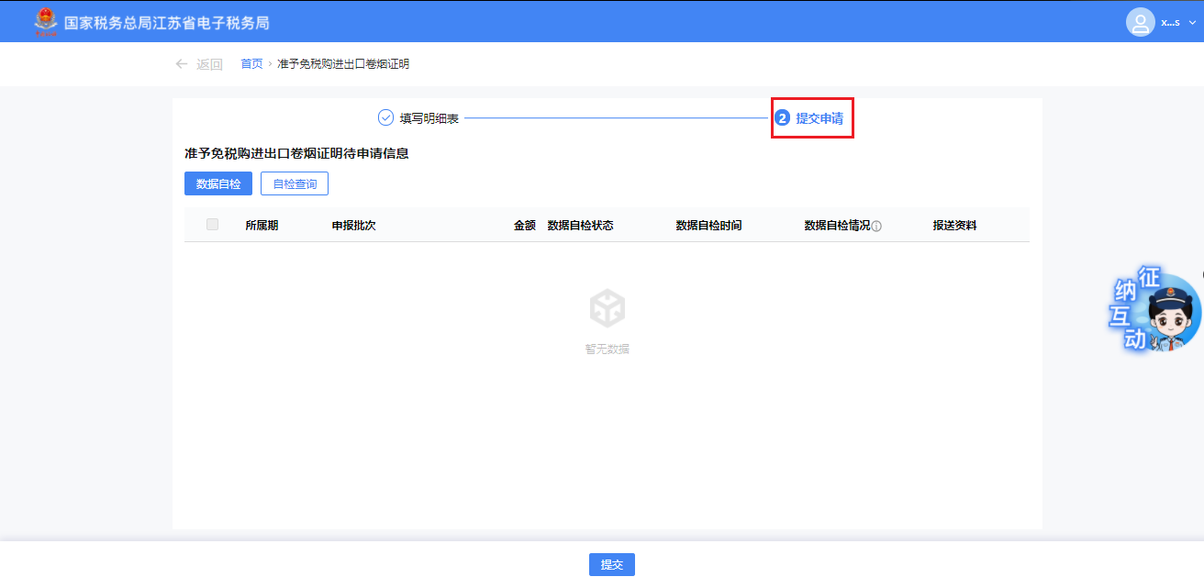Open 自检查询 query button
This screenshot has width=1204, height=588.
coord(295,183)
